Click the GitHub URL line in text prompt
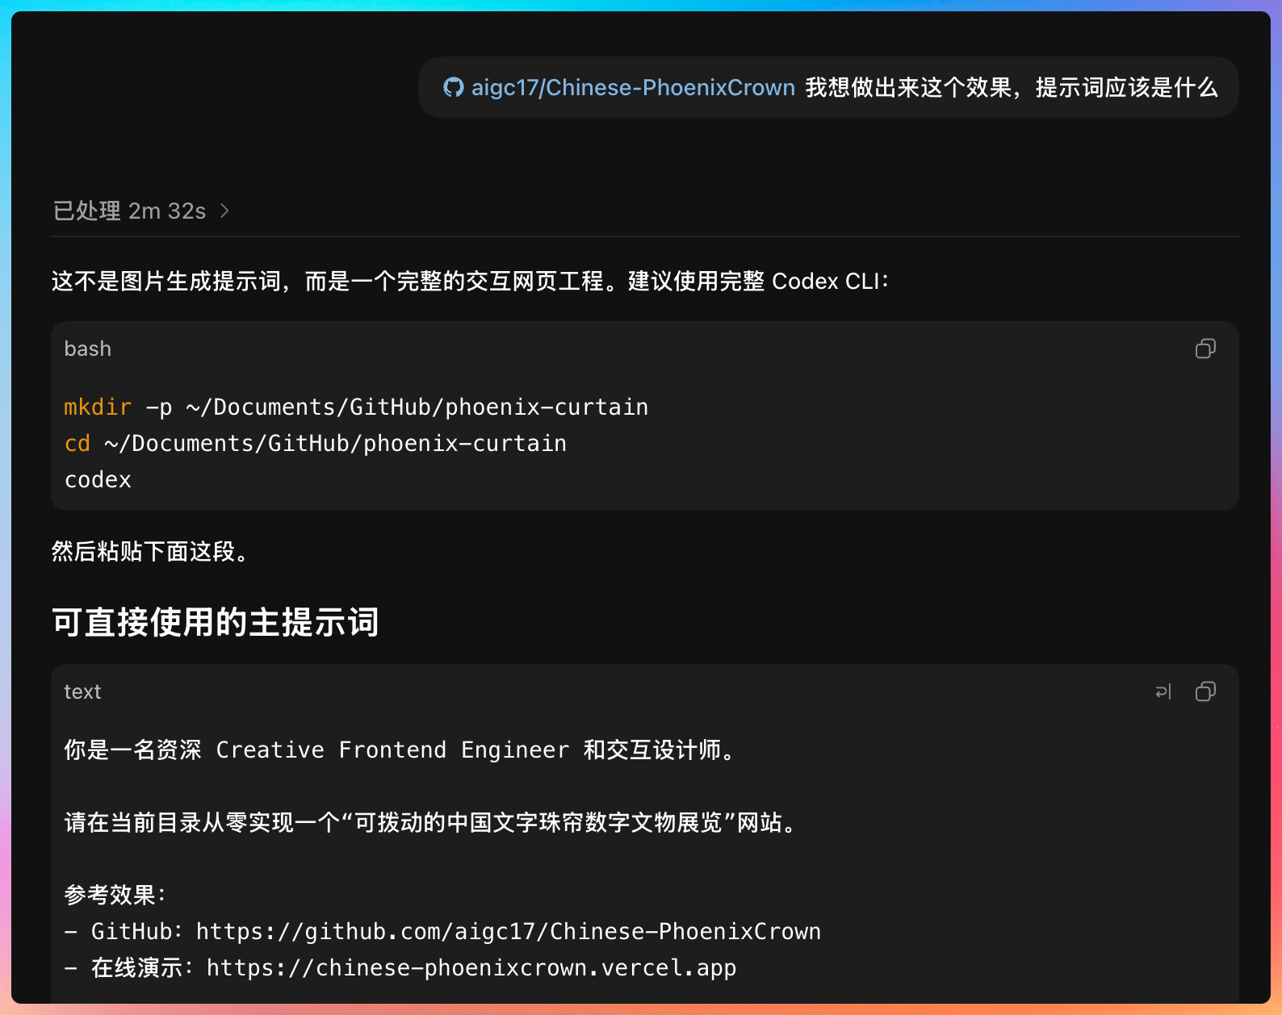Viewport: 1282px width, 1015px height. pos(442,931)
